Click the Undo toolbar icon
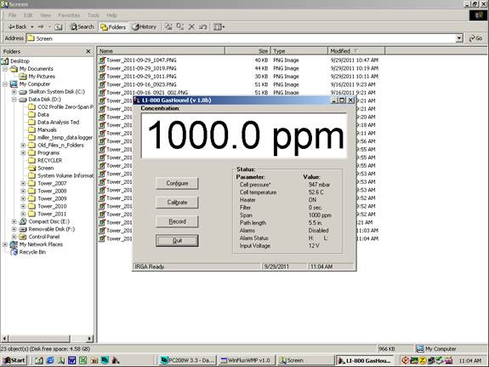Image resolution: width=489 pixels, height=367 pixels. (x=202, y=27)
